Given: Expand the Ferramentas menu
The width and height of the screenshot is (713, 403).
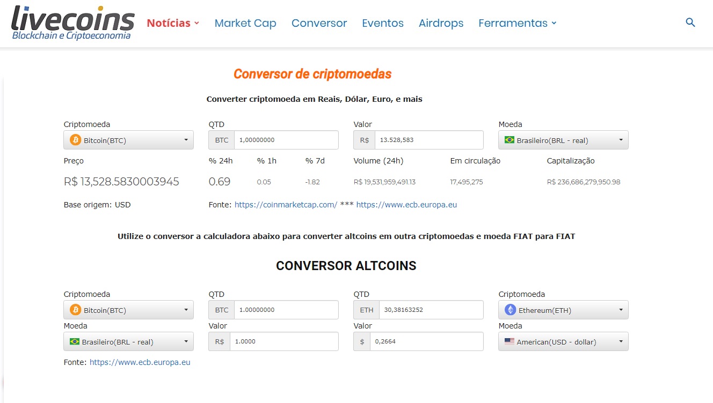Looking at the screenshot, I should point(517,23).
